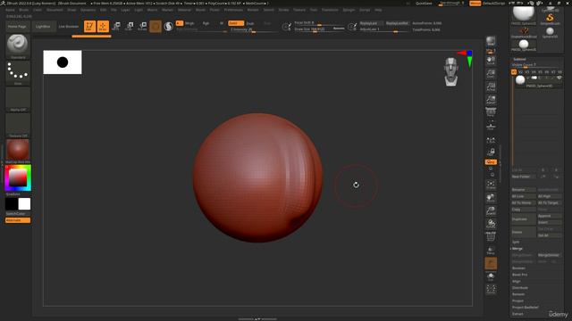The height and width of the screenshot is (321, 572).
Task: Click the BPR render icon
Action: (x=491, y=41)
